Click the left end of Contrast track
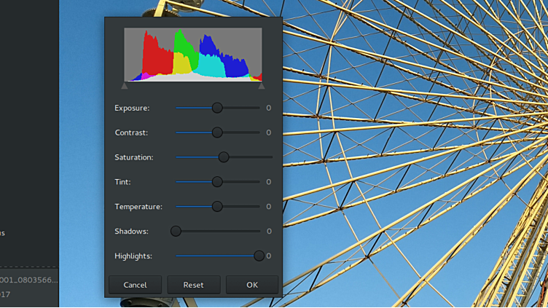This screenshot has width=548, height=308. pyautogui.click(x=178, y=133)
